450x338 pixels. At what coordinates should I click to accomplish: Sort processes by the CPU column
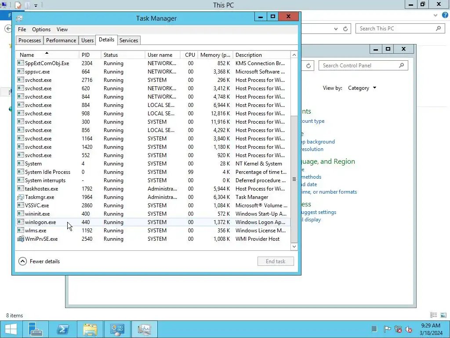(189, 55)
